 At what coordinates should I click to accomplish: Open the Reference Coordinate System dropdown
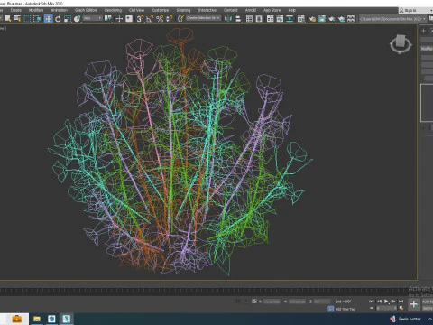[x=93, y=18]
